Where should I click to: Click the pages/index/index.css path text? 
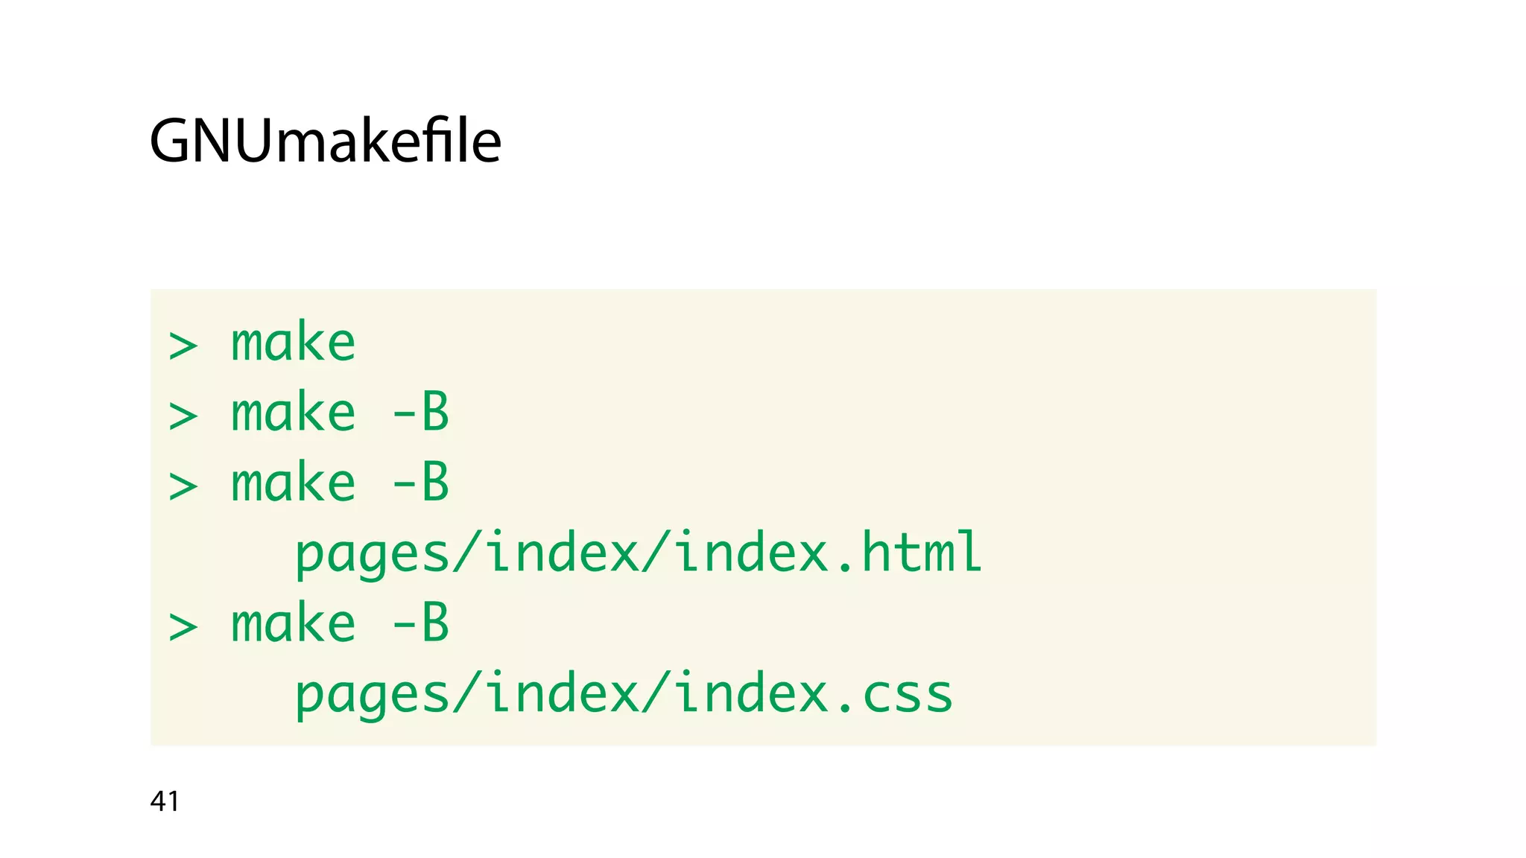[x=623, y=694]
